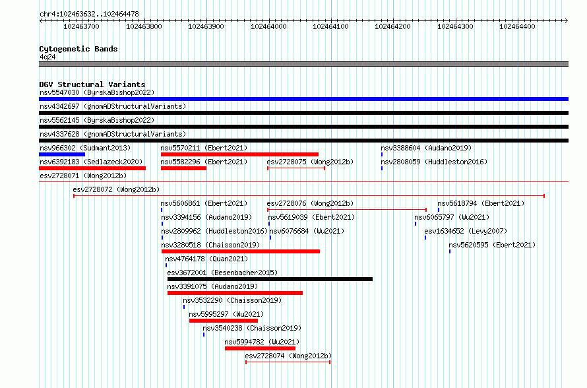Open nsv3532290 (Chaisson2019) label

point(232,300)
